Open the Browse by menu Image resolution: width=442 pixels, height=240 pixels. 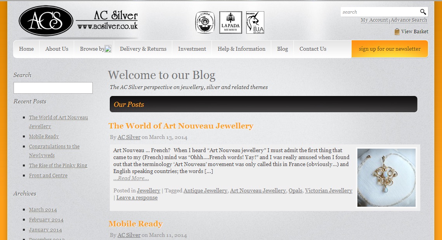pos(95,49)
